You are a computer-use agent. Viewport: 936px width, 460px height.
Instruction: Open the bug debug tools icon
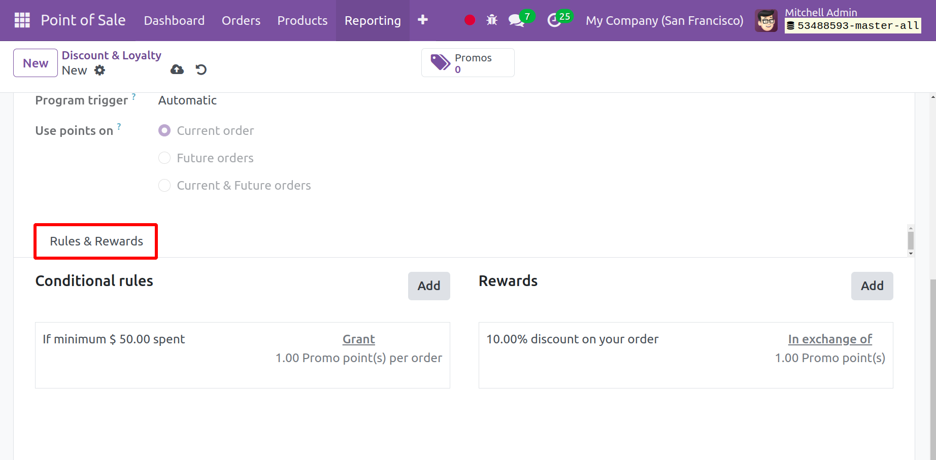[x=492, y=20]
